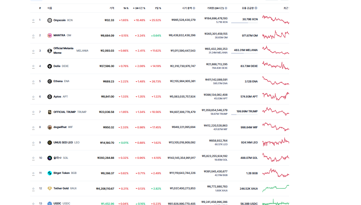Favorite Official Melania Meme with star
The image size is (361, 205).
tap(34, 51)
